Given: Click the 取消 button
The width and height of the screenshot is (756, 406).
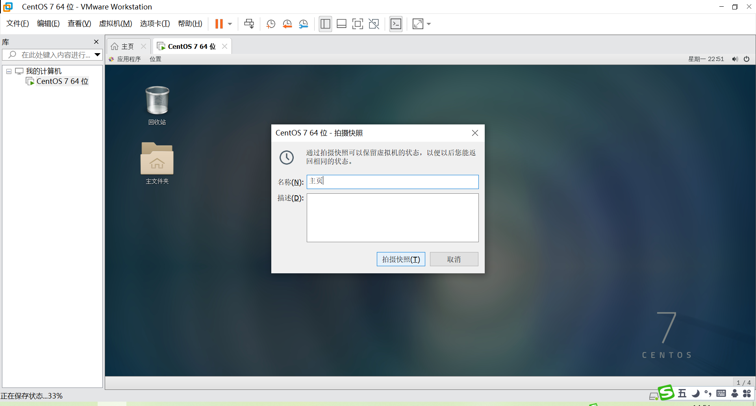Looking at the screenshot, I should (x=454, y=259).
